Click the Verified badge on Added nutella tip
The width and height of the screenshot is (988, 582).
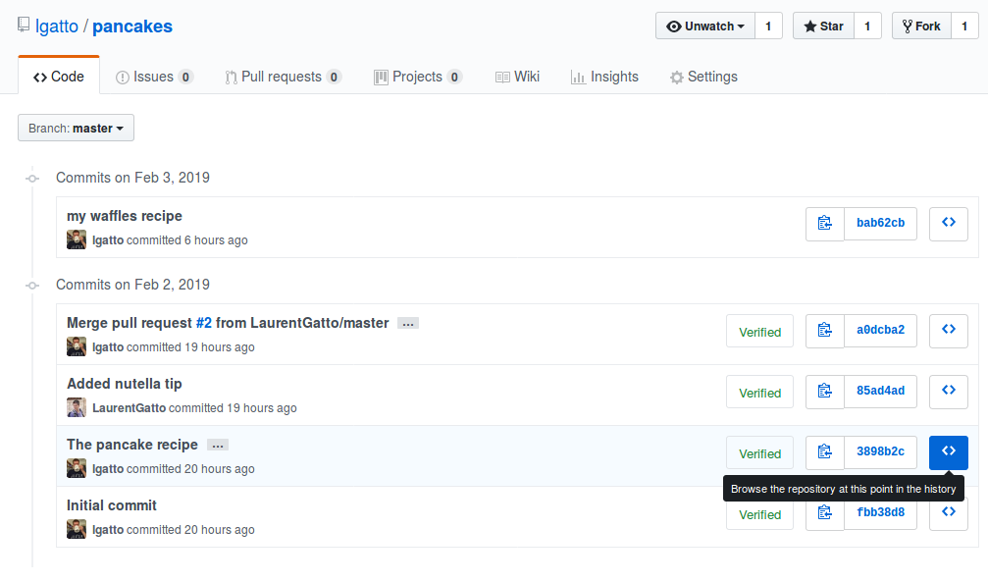tap(759, 392)
